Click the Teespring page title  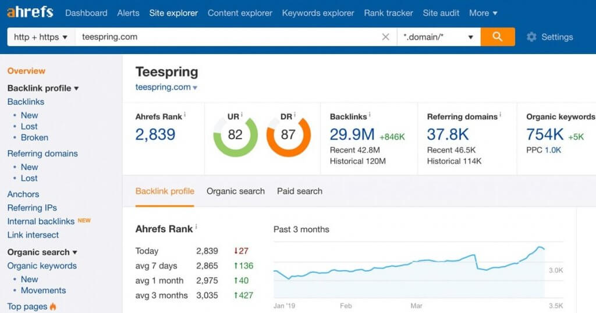[x=167, y=72]
